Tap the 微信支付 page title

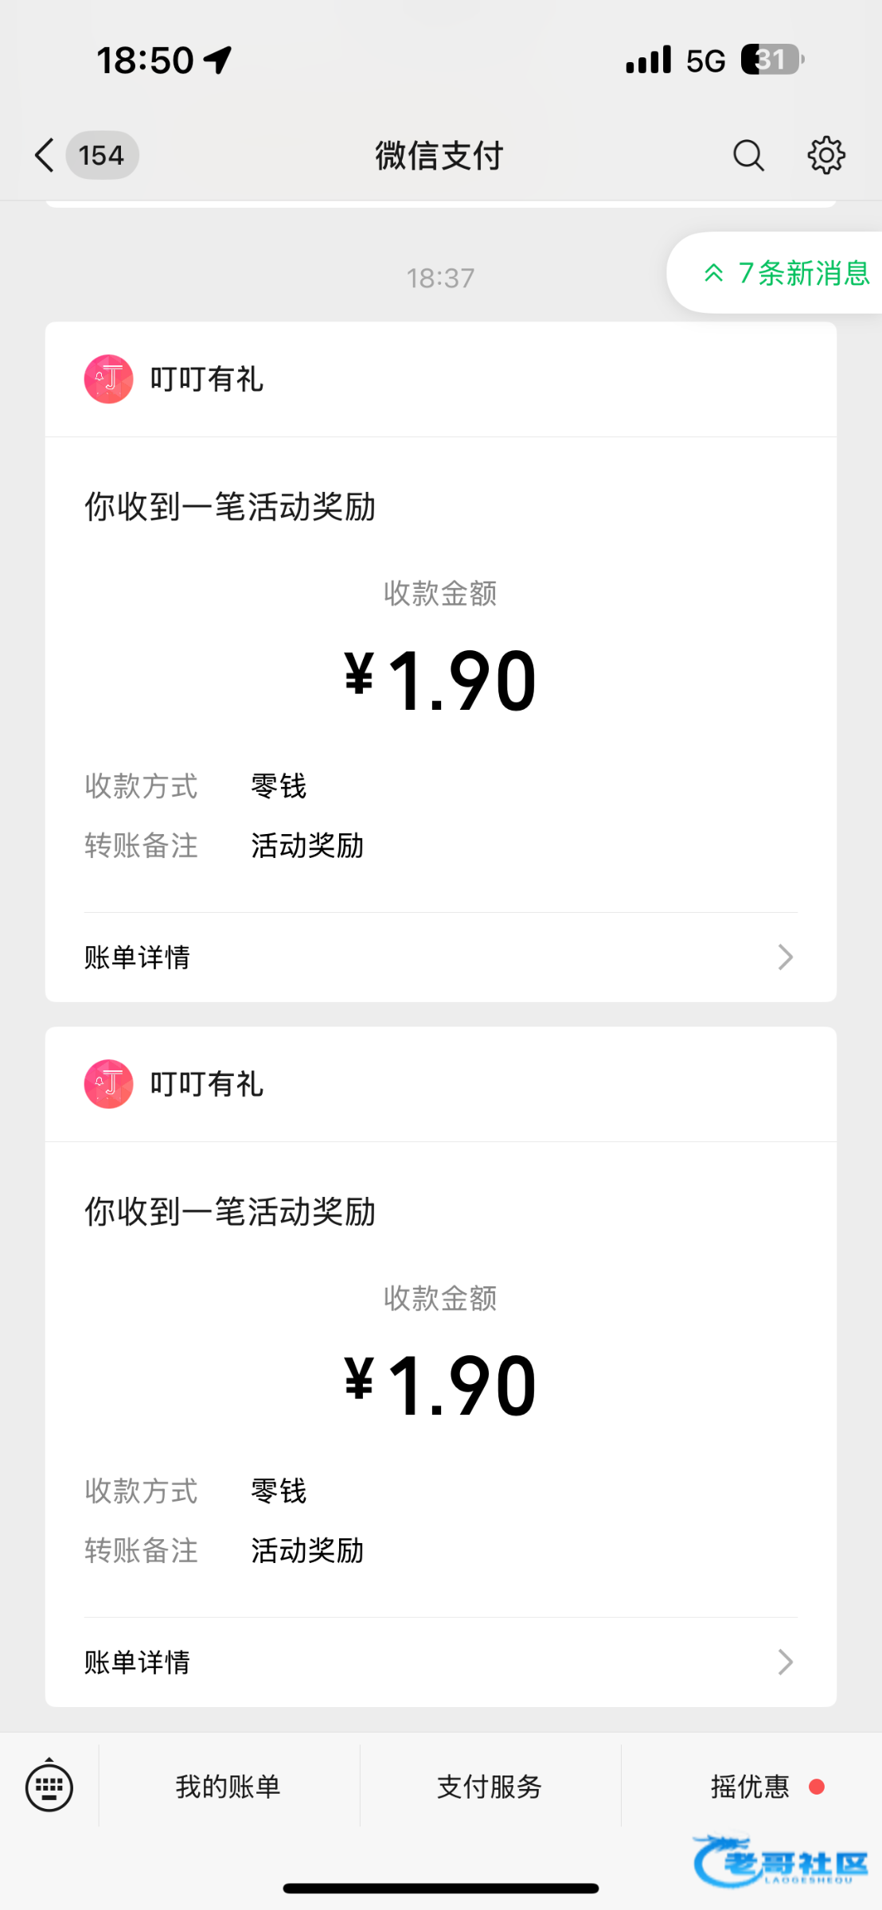point(439,155)
